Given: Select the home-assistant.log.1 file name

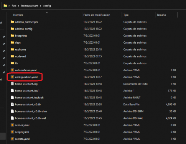Looking at the screenshot, I should 27,91.
